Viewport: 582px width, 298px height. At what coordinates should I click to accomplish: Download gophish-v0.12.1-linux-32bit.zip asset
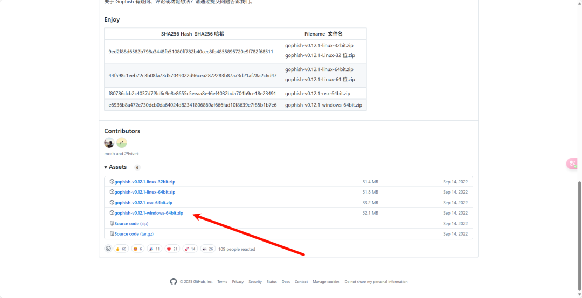pos(145,182)
